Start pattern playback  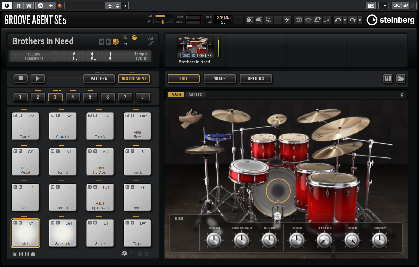point(38,78)
